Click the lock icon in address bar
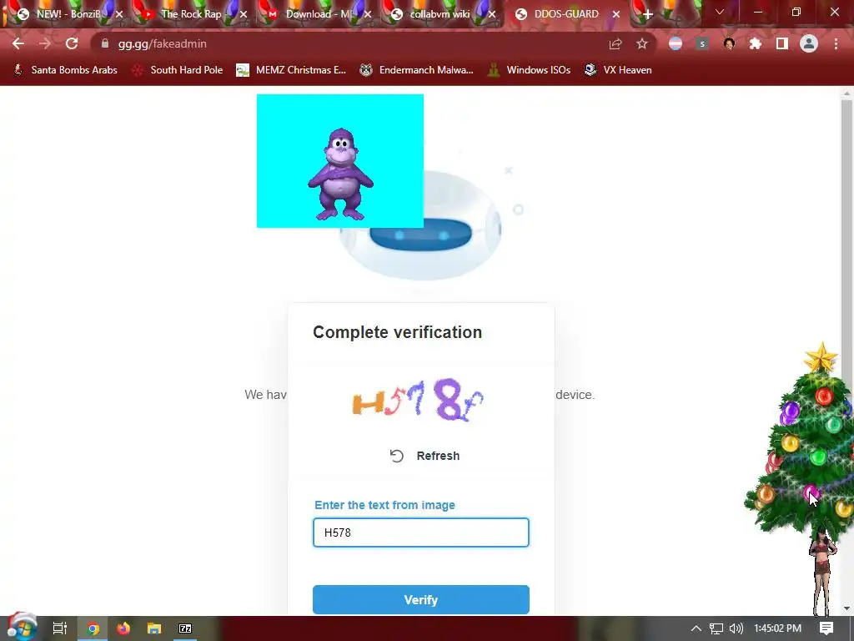Viewport: 854px width, 641px height. click(x=105, y=43)
